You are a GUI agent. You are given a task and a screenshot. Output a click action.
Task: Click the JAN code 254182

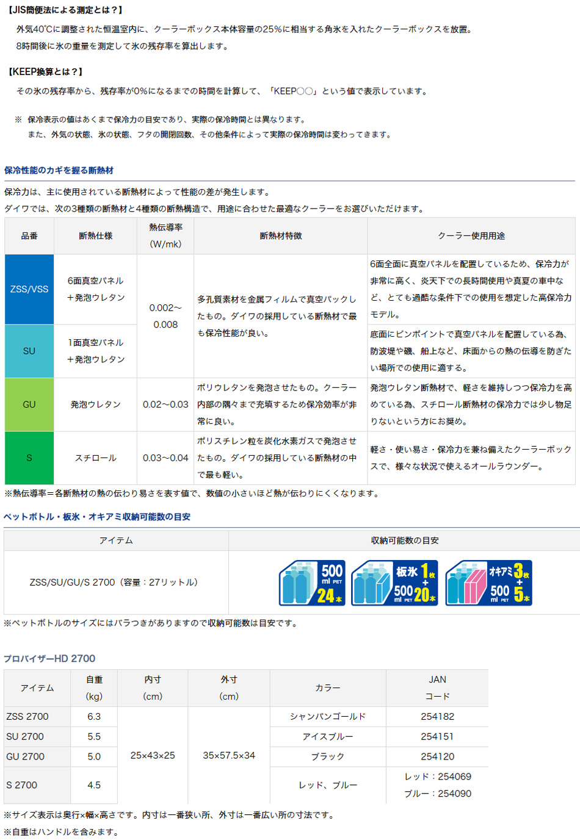(x=437, y=717)
